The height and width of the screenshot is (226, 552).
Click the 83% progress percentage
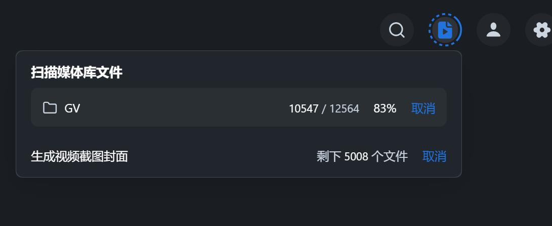click(x=385, y=108)
